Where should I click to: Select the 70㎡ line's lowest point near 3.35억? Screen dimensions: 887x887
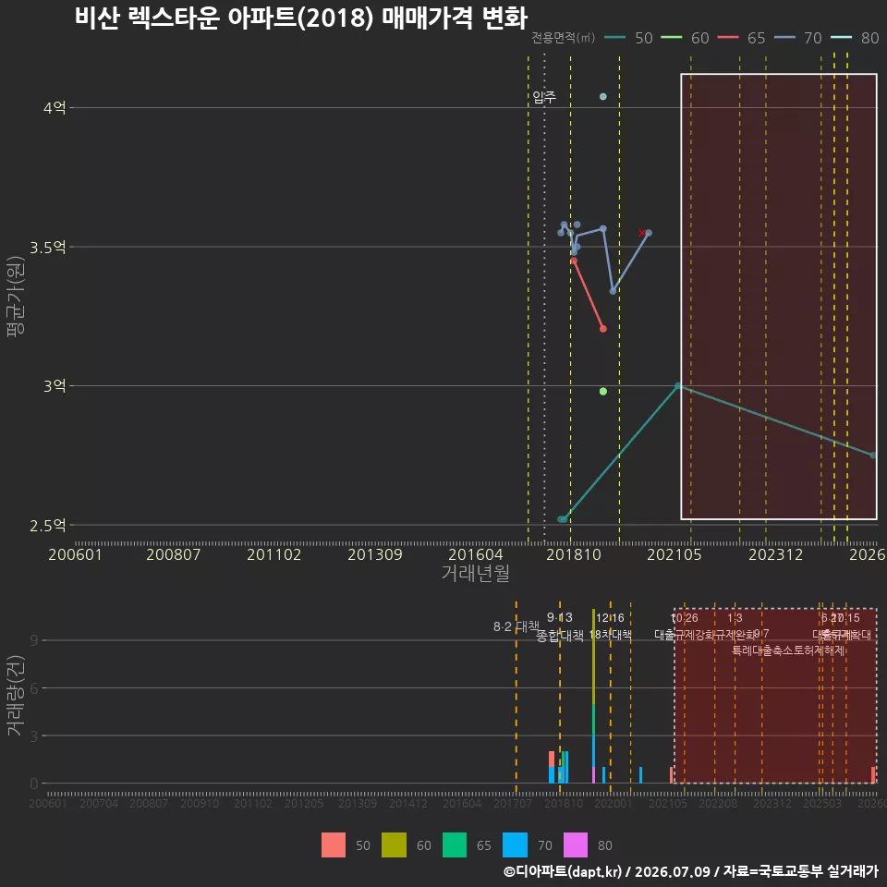pyautogui.click(x=613, y=291)
